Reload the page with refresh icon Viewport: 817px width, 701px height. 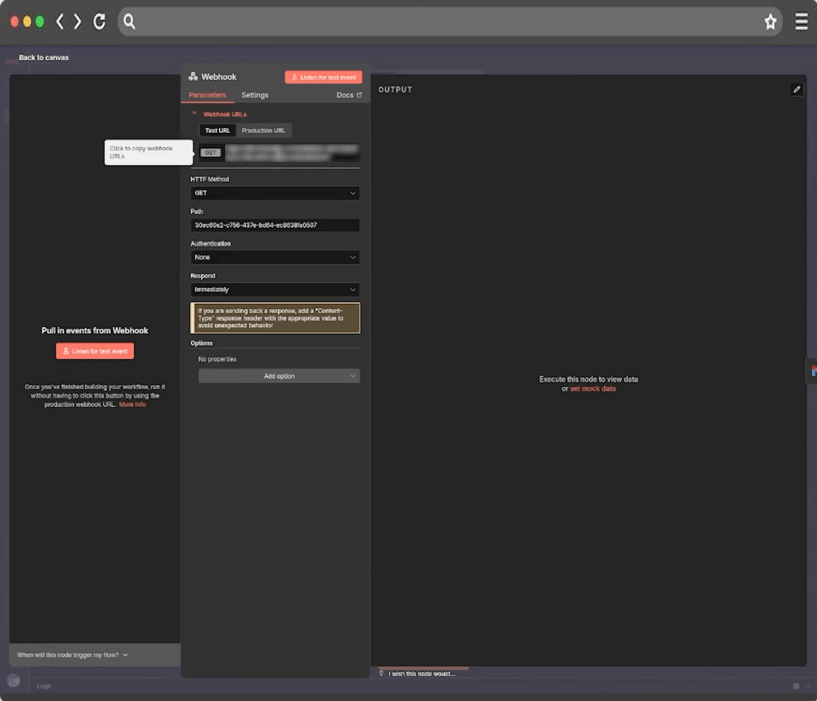coord(99,21)
